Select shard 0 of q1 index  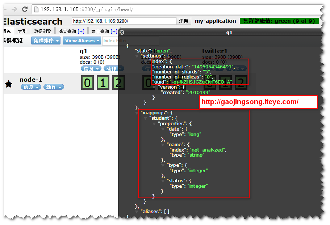[87, 82]
